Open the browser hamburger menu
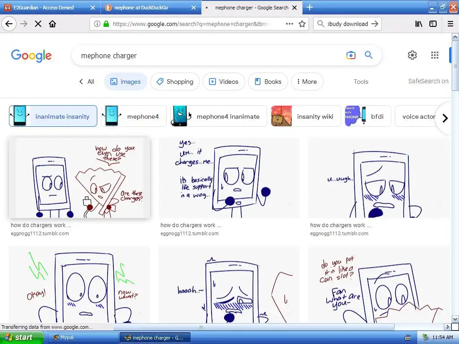Viewport: 459px width, 344px height. [x=450, y=24]
